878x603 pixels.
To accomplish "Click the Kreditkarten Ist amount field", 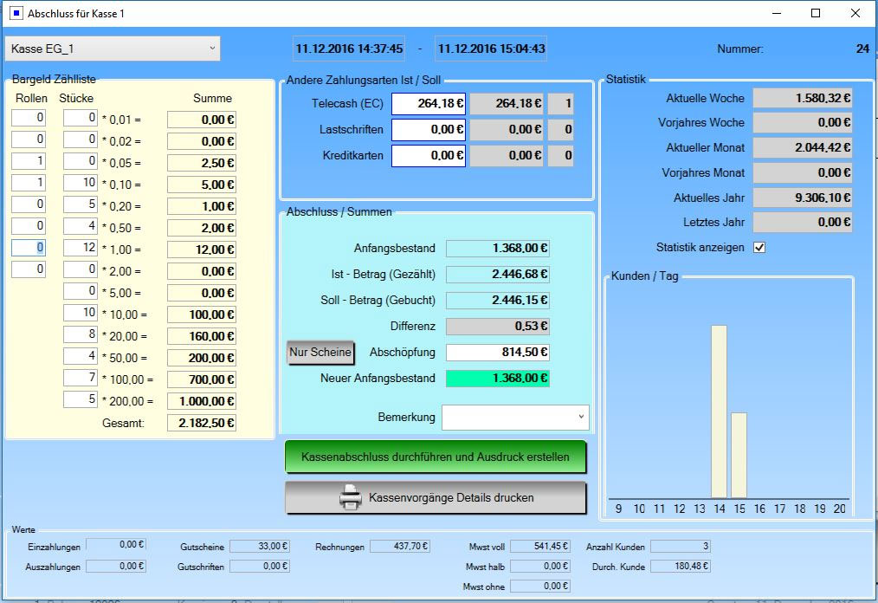I will pyautogui.click(x=429, y=156).
